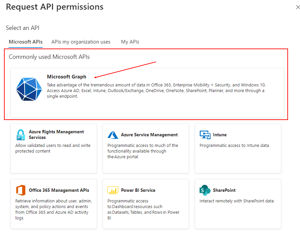Click the Interact remotely with SharePoint data text
The image size is (300, 233).
236,201
